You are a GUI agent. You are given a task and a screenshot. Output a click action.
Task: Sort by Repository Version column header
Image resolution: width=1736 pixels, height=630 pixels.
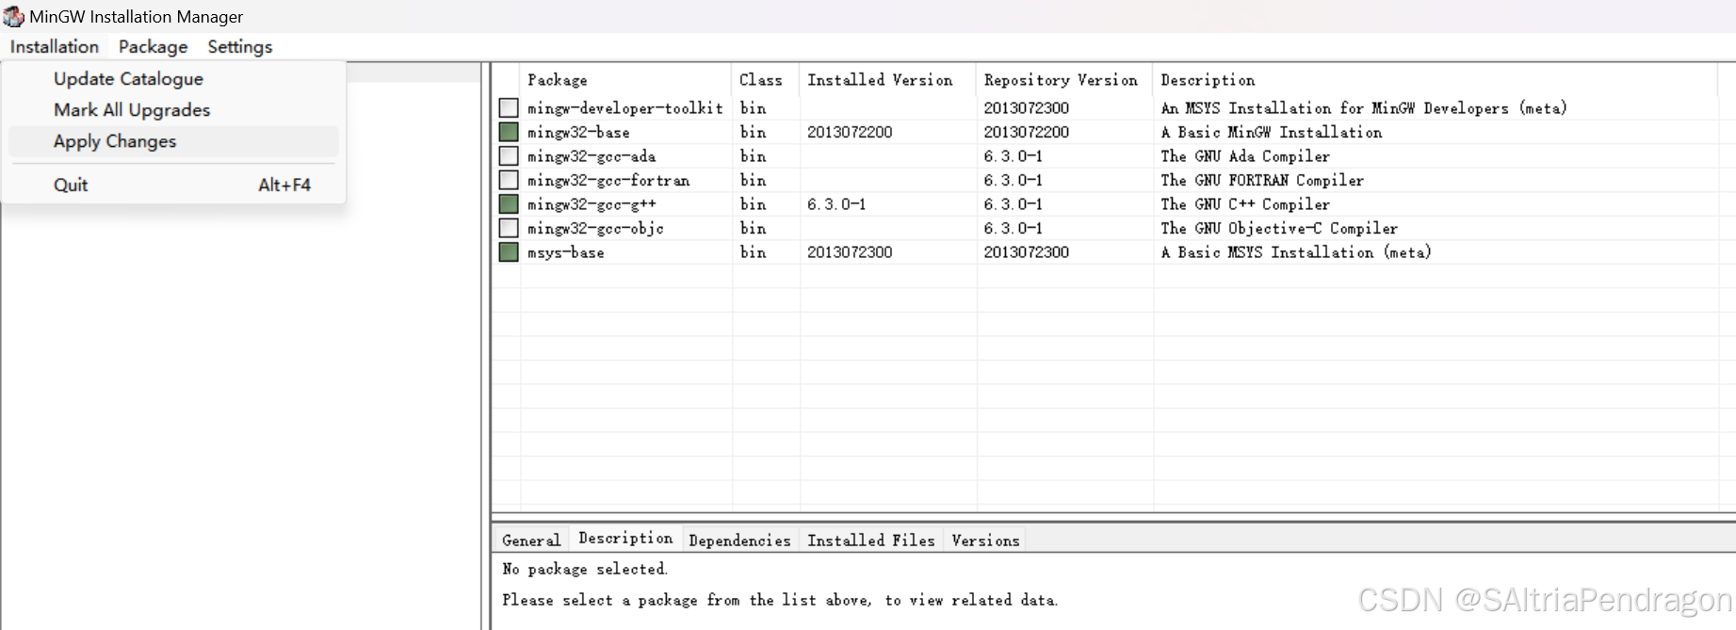pos(1064,80)
